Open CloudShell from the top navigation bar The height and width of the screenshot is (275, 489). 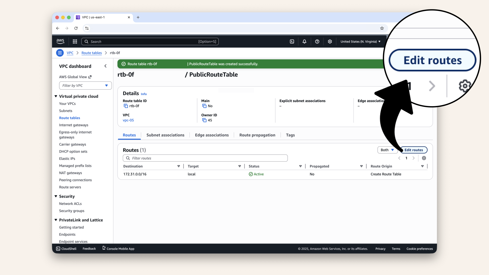pyautogui.click(x=292, y=42)
